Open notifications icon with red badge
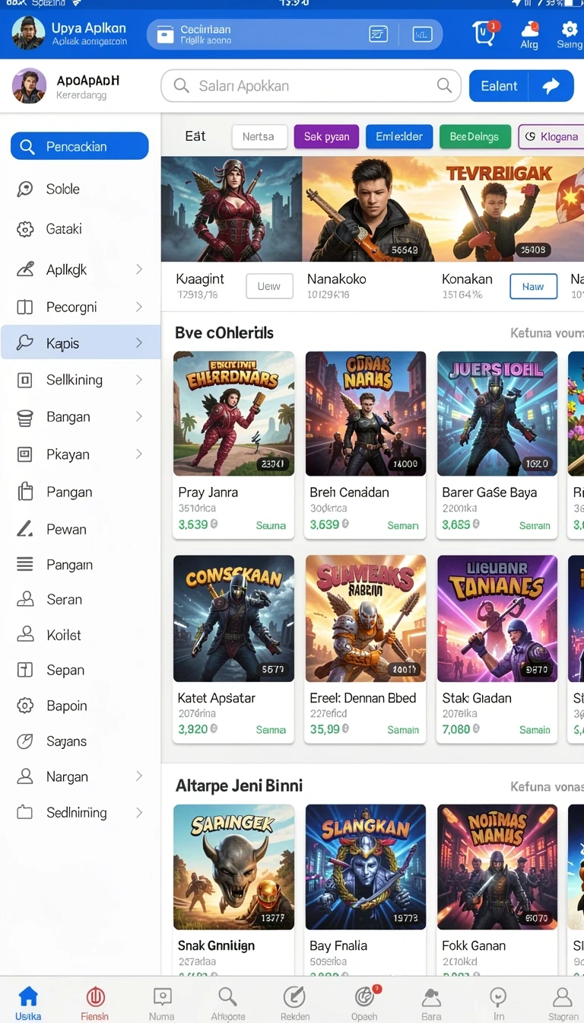Screen dimensions: 584x1023 tap(484, 33)
